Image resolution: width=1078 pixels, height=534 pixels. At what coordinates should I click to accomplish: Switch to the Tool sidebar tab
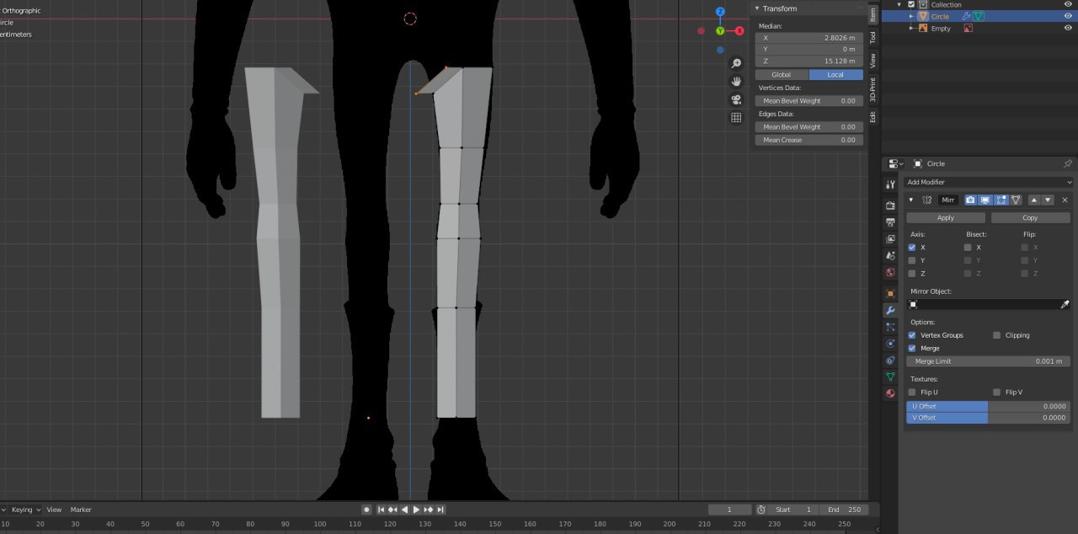coord(873,37)
